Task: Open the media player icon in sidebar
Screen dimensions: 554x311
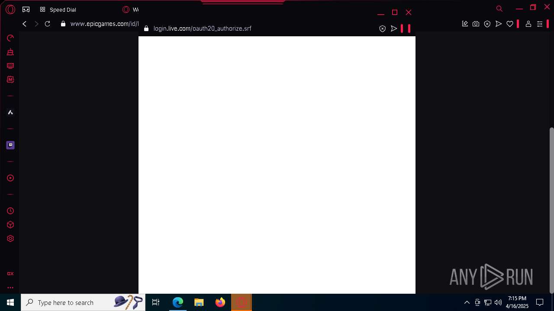Action: click(10, 178)
